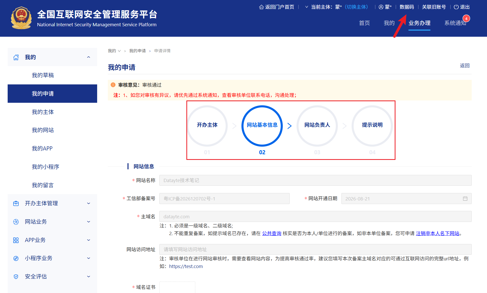Open 我的 in top navigation
The height and width of the screenshot is (293, 487).
(389, 23)
